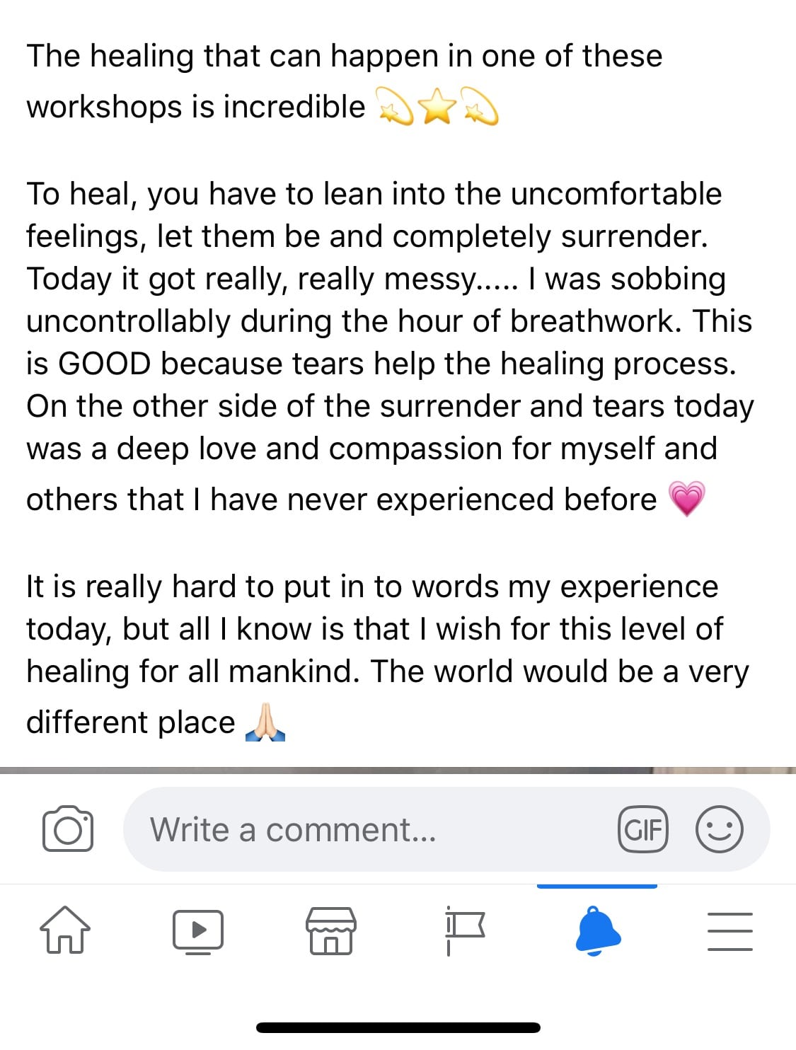Viewport: 796px width, 1050px height.
Task: Open the Watch video tab
Action: point(198,931)
